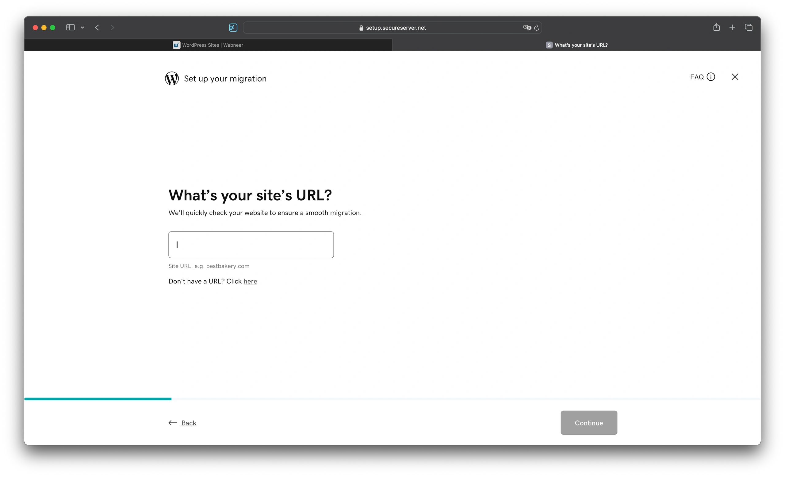
Task: Close the migration setup with X
Action: [735, 77]
